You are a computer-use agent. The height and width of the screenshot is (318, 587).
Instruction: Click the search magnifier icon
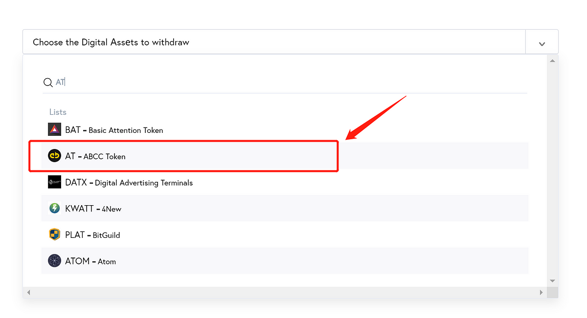pos(48,82)
